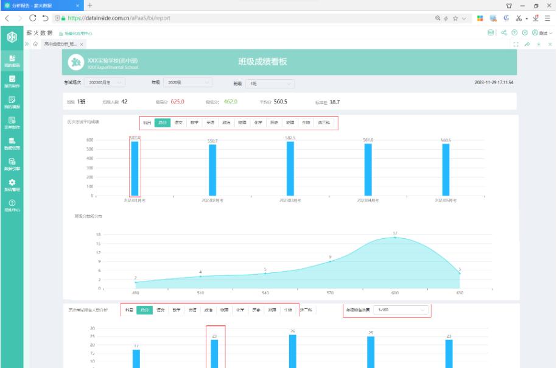Click the shirt skin icon in the title bar

tap(509, 5)
